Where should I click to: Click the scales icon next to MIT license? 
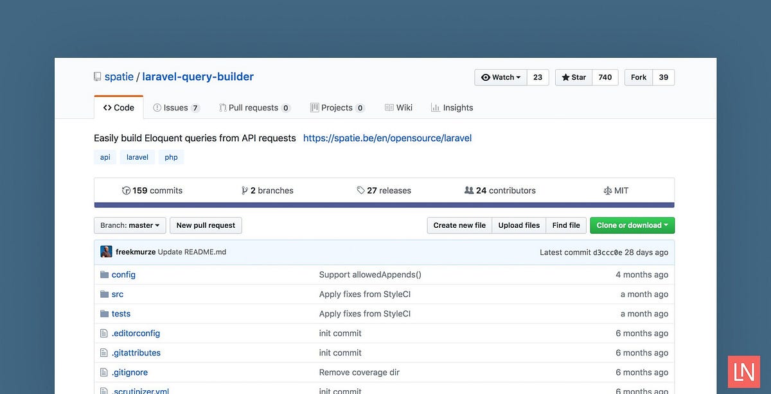coord(607,190)
